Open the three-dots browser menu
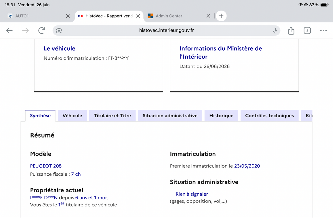333x218 pixels. (323, 30)
